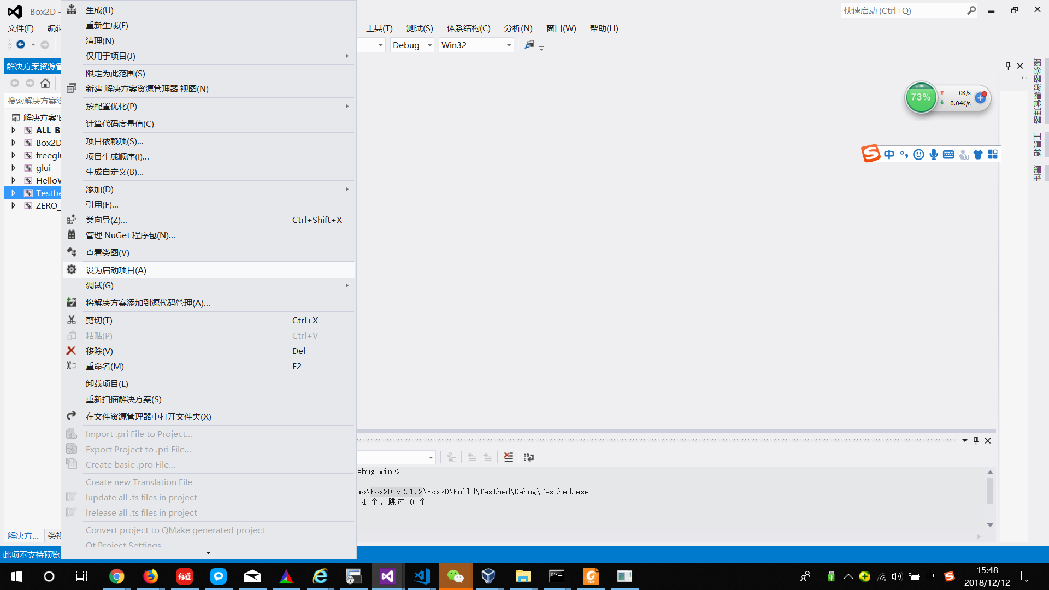Viewport: 1049px width, 590px height.
Task: Click the navigate backward arrow icon
Action: [x=21, y=45]
